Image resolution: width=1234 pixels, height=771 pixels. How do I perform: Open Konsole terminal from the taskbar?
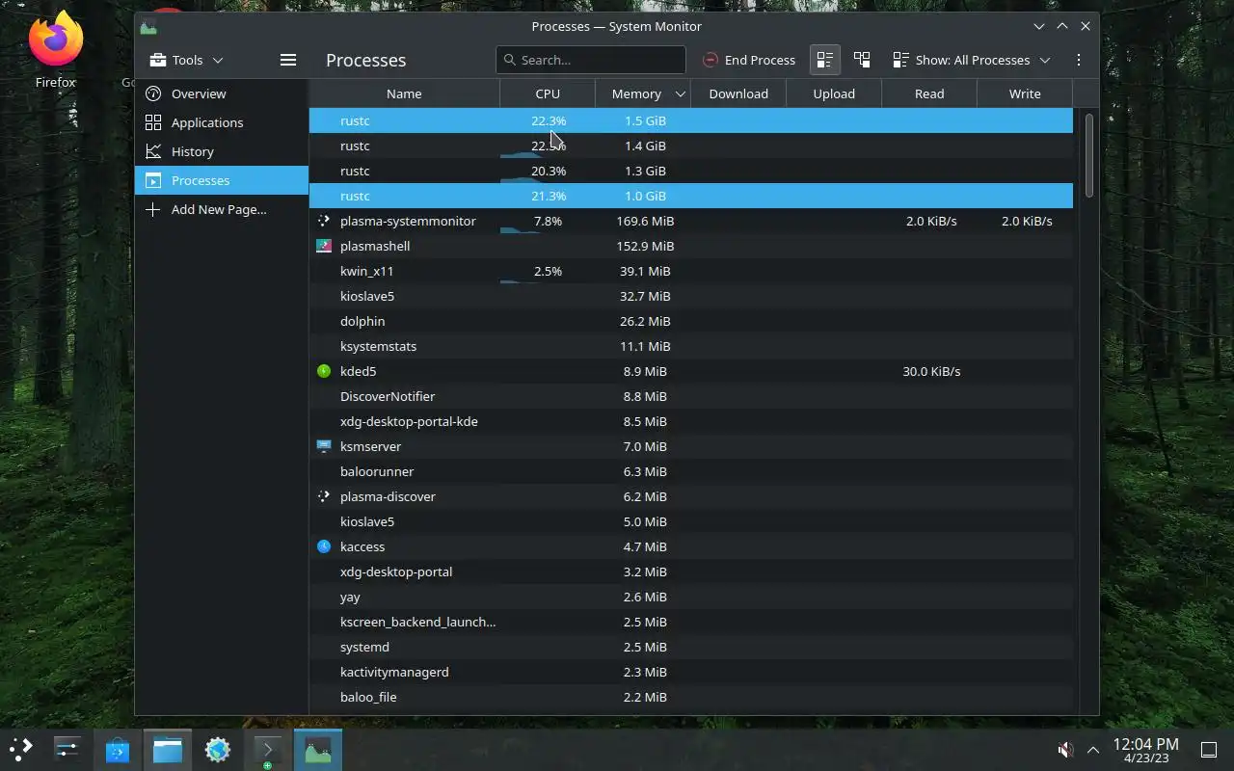[268, 749]
